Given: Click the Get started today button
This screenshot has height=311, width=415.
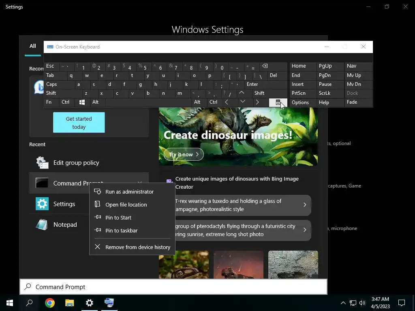Looking at the screenshot, I should [79, 123].
